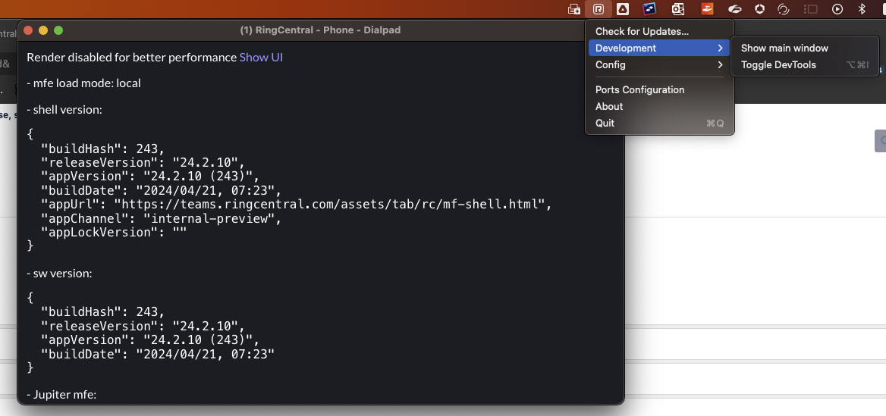886x416 pixels.
Task: Open the Bluetooth menu bar icon
Action: 862,9
